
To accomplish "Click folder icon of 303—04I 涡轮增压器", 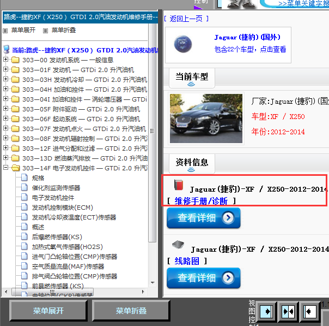I will coord(15,99).
